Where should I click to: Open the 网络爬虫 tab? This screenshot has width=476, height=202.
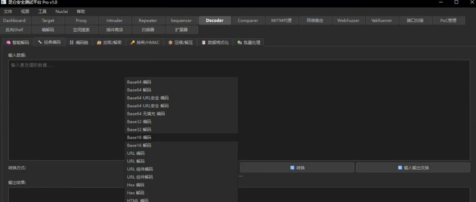click(315, 20)
